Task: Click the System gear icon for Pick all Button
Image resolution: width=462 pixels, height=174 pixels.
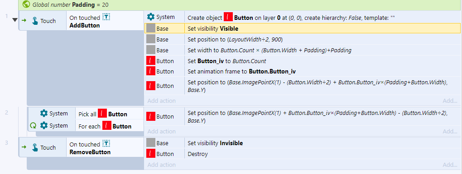Action: pyautogui.click(x=44, y=114)
